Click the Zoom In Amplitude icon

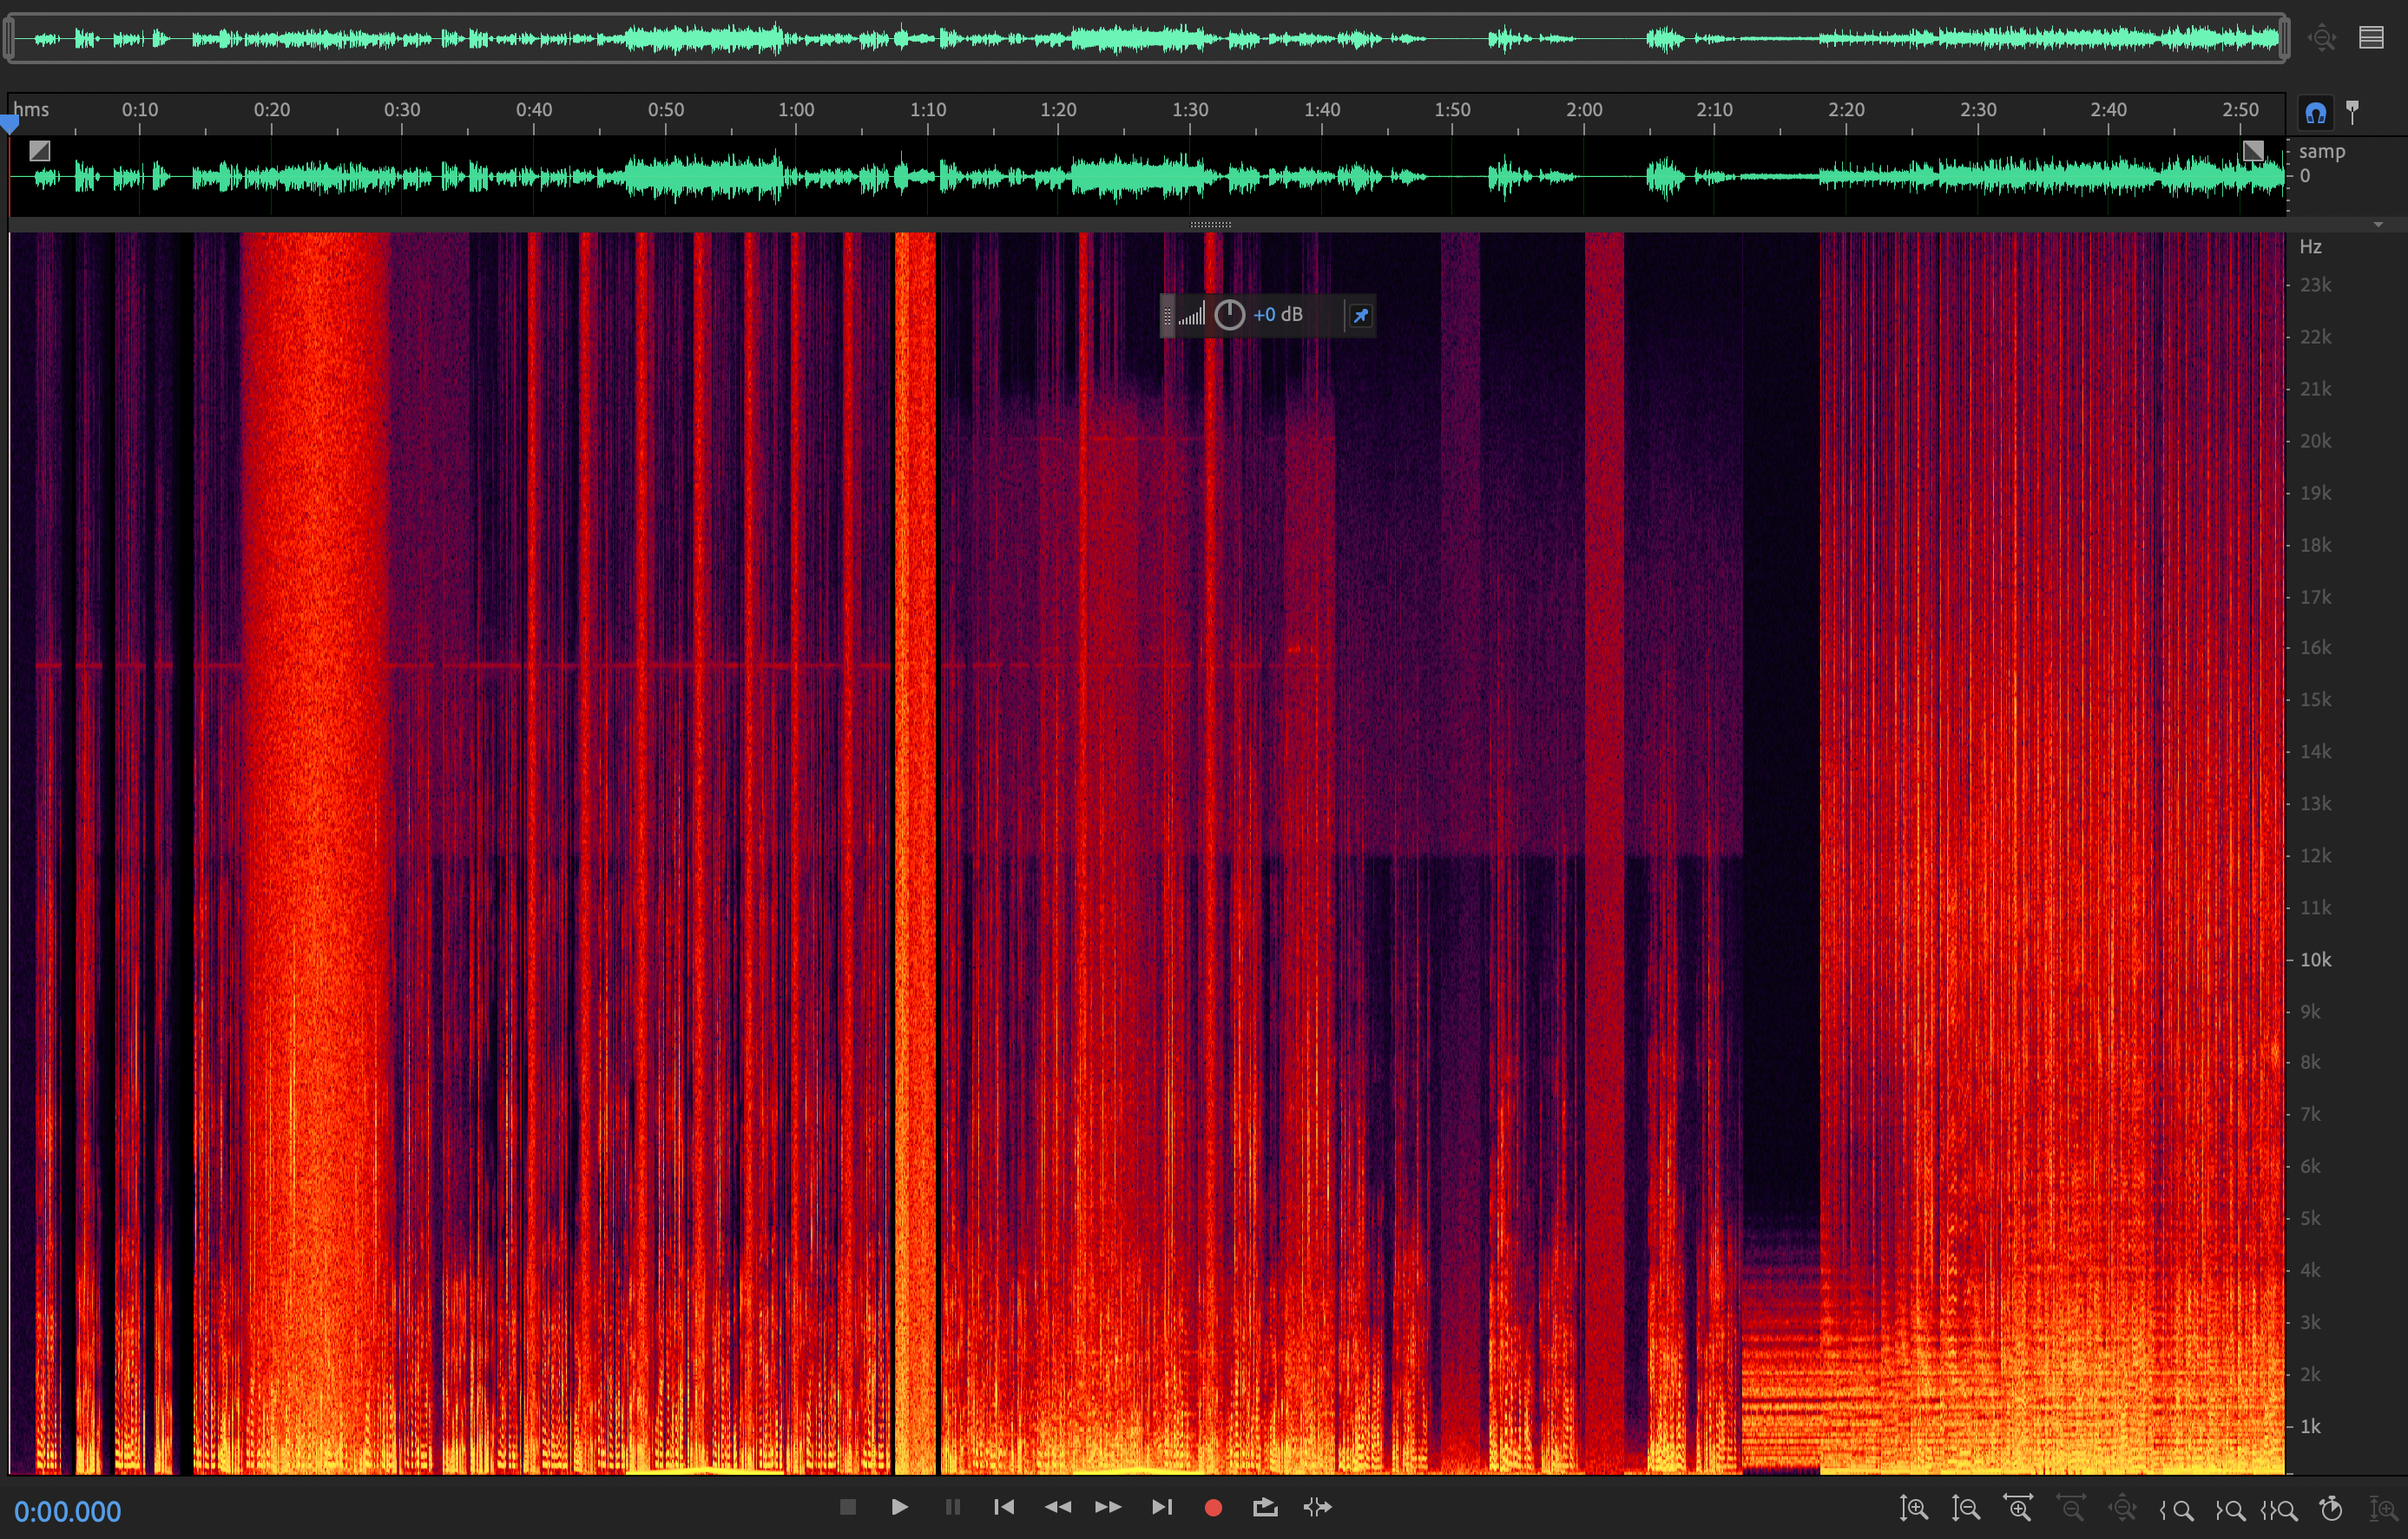(x=1914, y=1508)
